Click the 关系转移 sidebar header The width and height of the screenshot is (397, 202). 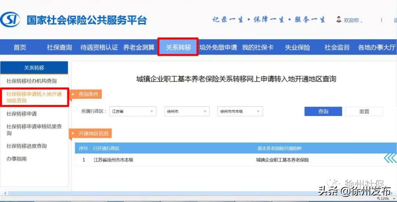pos(34,68)
